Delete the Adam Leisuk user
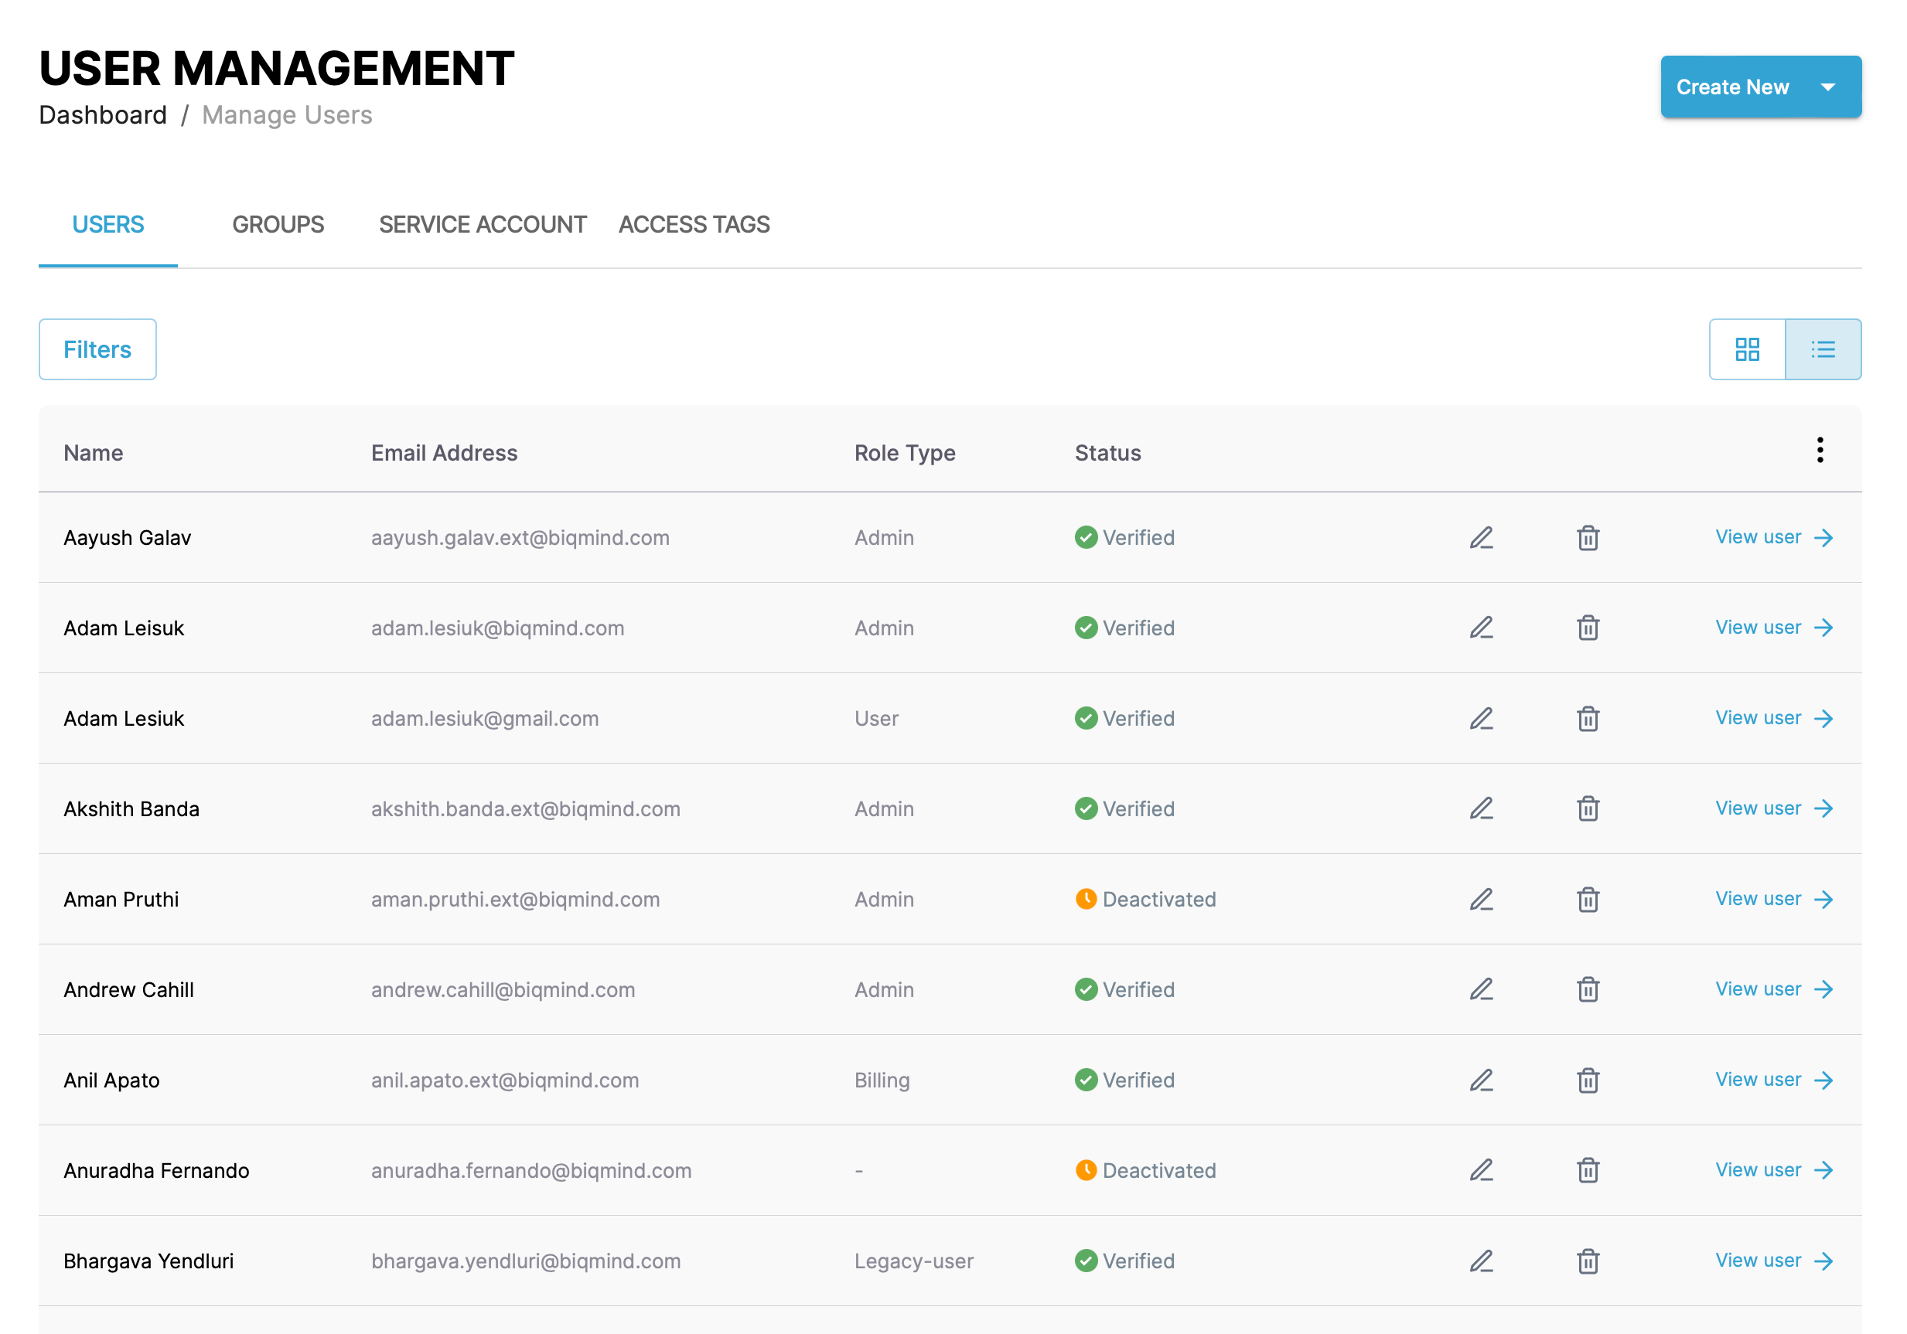 pyautogui.click(x=1587, y=628)
